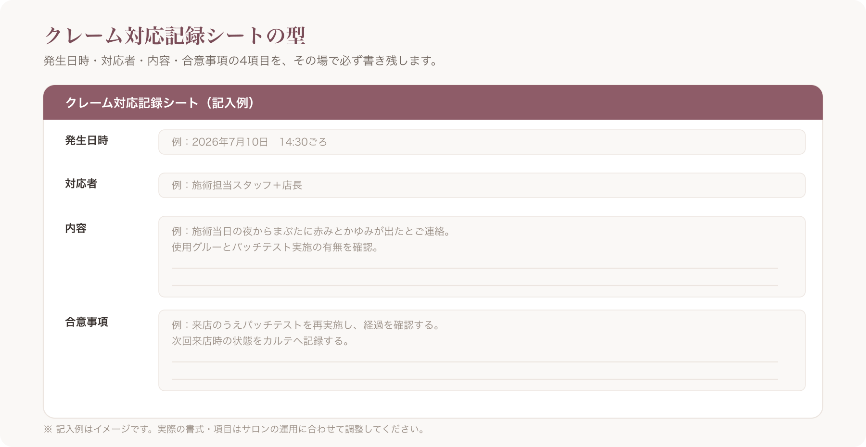Click the second blank line in 内容 area
Viewport: 866px width, 447px height.
click(475, 286)
